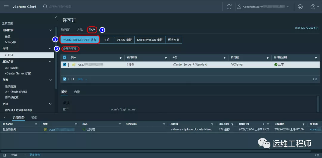The height and width of the screenshot is (158, 322).
Task: Filter the 资产 column using funnel icon
Action: pos(120,58)
